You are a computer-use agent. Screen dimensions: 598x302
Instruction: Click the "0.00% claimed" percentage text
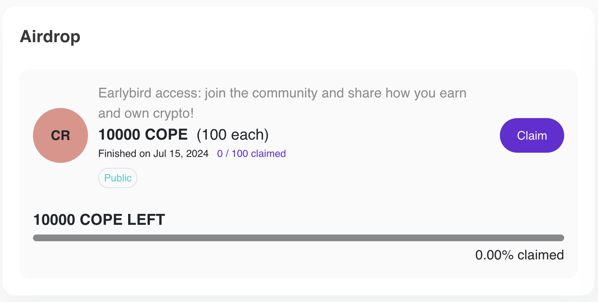click(x=519, y=255)
